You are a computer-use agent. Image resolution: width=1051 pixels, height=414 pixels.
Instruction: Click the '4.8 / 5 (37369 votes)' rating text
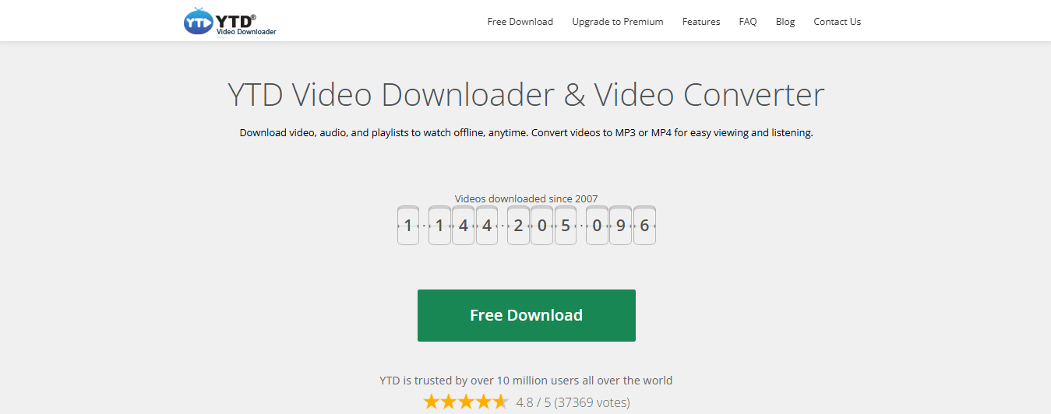[573, 402]
